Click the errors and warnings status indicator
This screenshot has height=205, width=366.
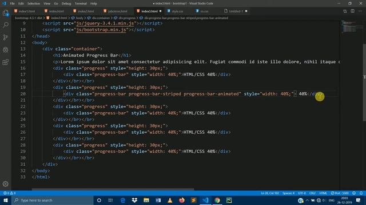tap(9, 193)
